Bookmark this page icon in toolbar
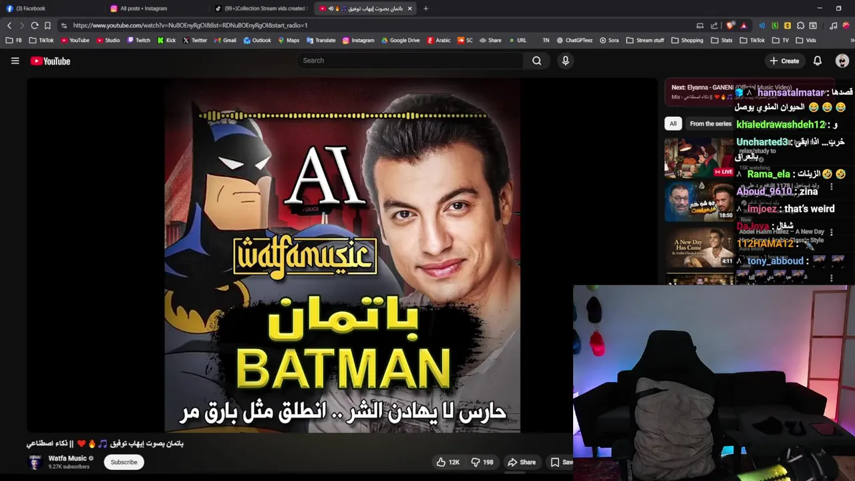855x481 pixels. (x=47, y=25)
